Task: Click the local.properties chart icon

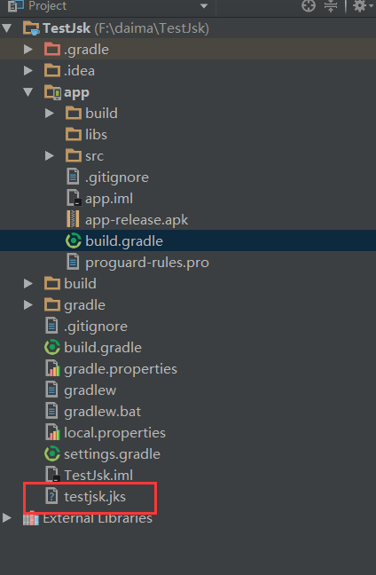Action: tap(52, 432)
